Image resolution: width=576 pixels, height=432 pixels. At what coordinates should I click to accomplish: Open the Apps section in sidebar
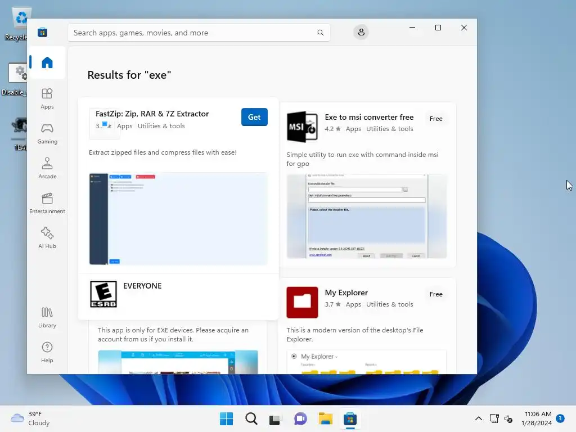[47, 98]
